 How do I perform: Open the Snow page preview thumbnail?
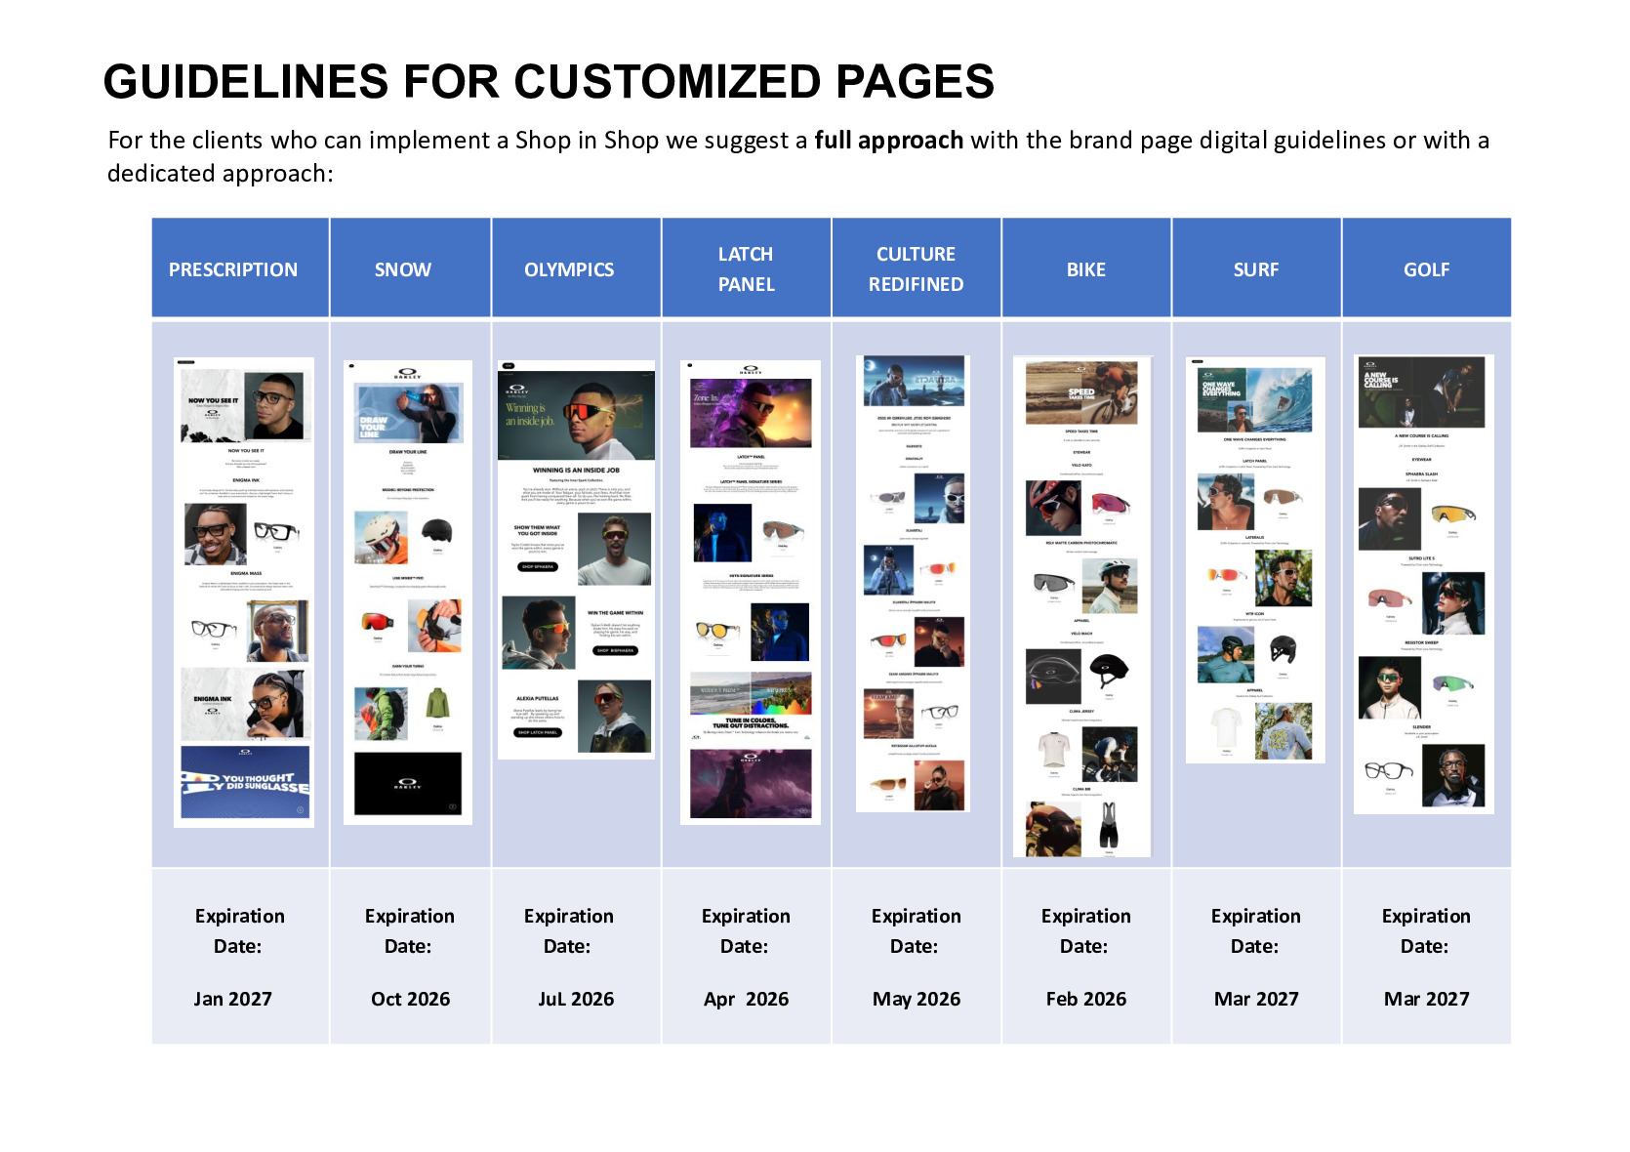(x=408, y=593)
